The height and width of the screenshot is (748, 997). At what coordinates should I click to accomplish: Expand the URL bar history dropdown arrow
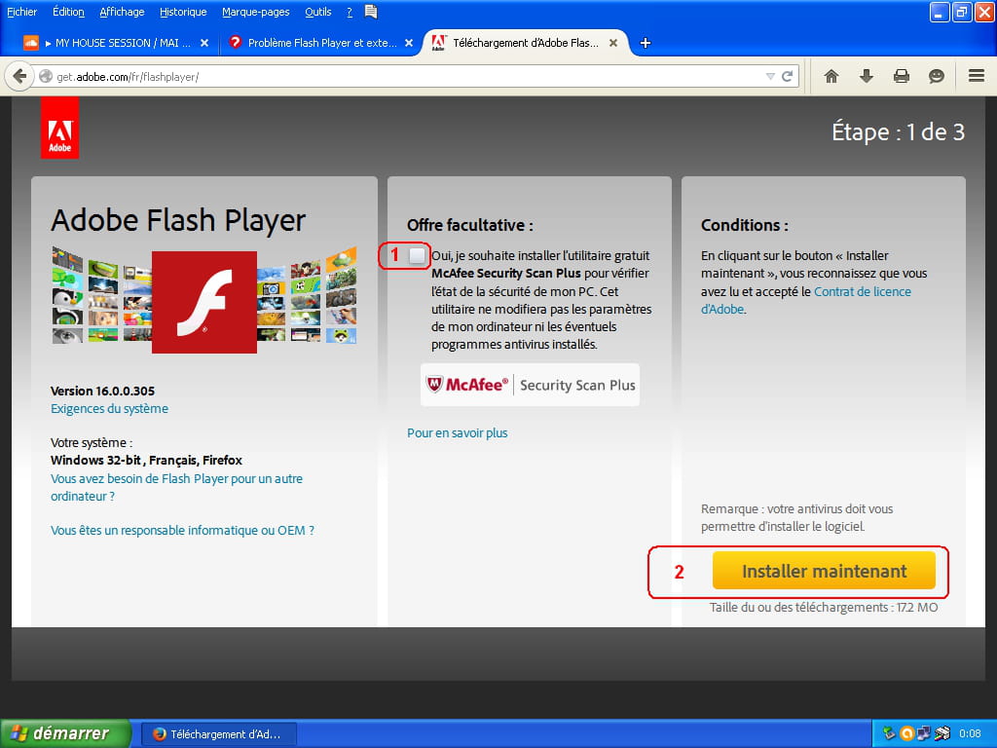(770, 76)
